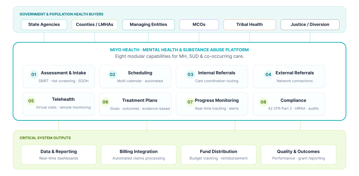Viewport: 359px width, 176px height.
Task: Click the Billing Integration output card
Action: coord(139,155)
